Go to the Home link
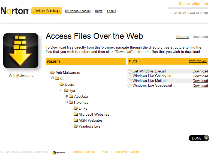211x155 pixels. [99, 11]
